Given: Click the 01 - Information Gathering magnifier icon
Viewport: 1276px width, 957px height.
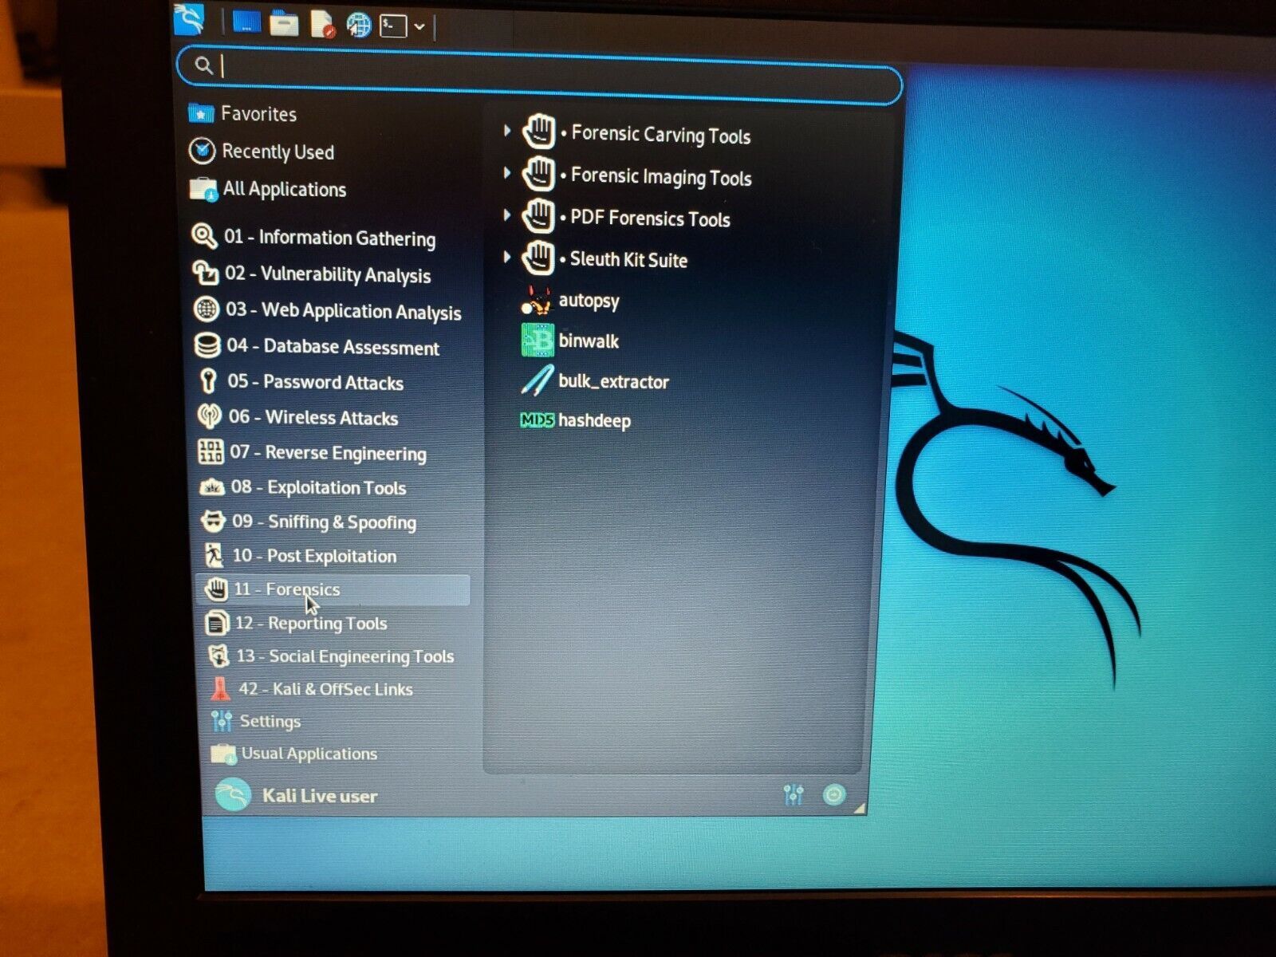Looking at the screenshot, I should click(204, 235).
